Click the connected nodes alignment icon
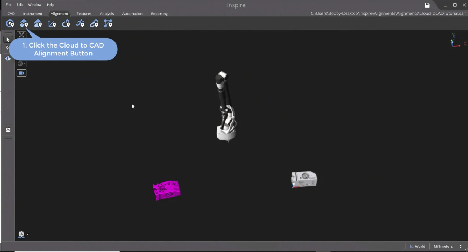 [x=108, y=24]
